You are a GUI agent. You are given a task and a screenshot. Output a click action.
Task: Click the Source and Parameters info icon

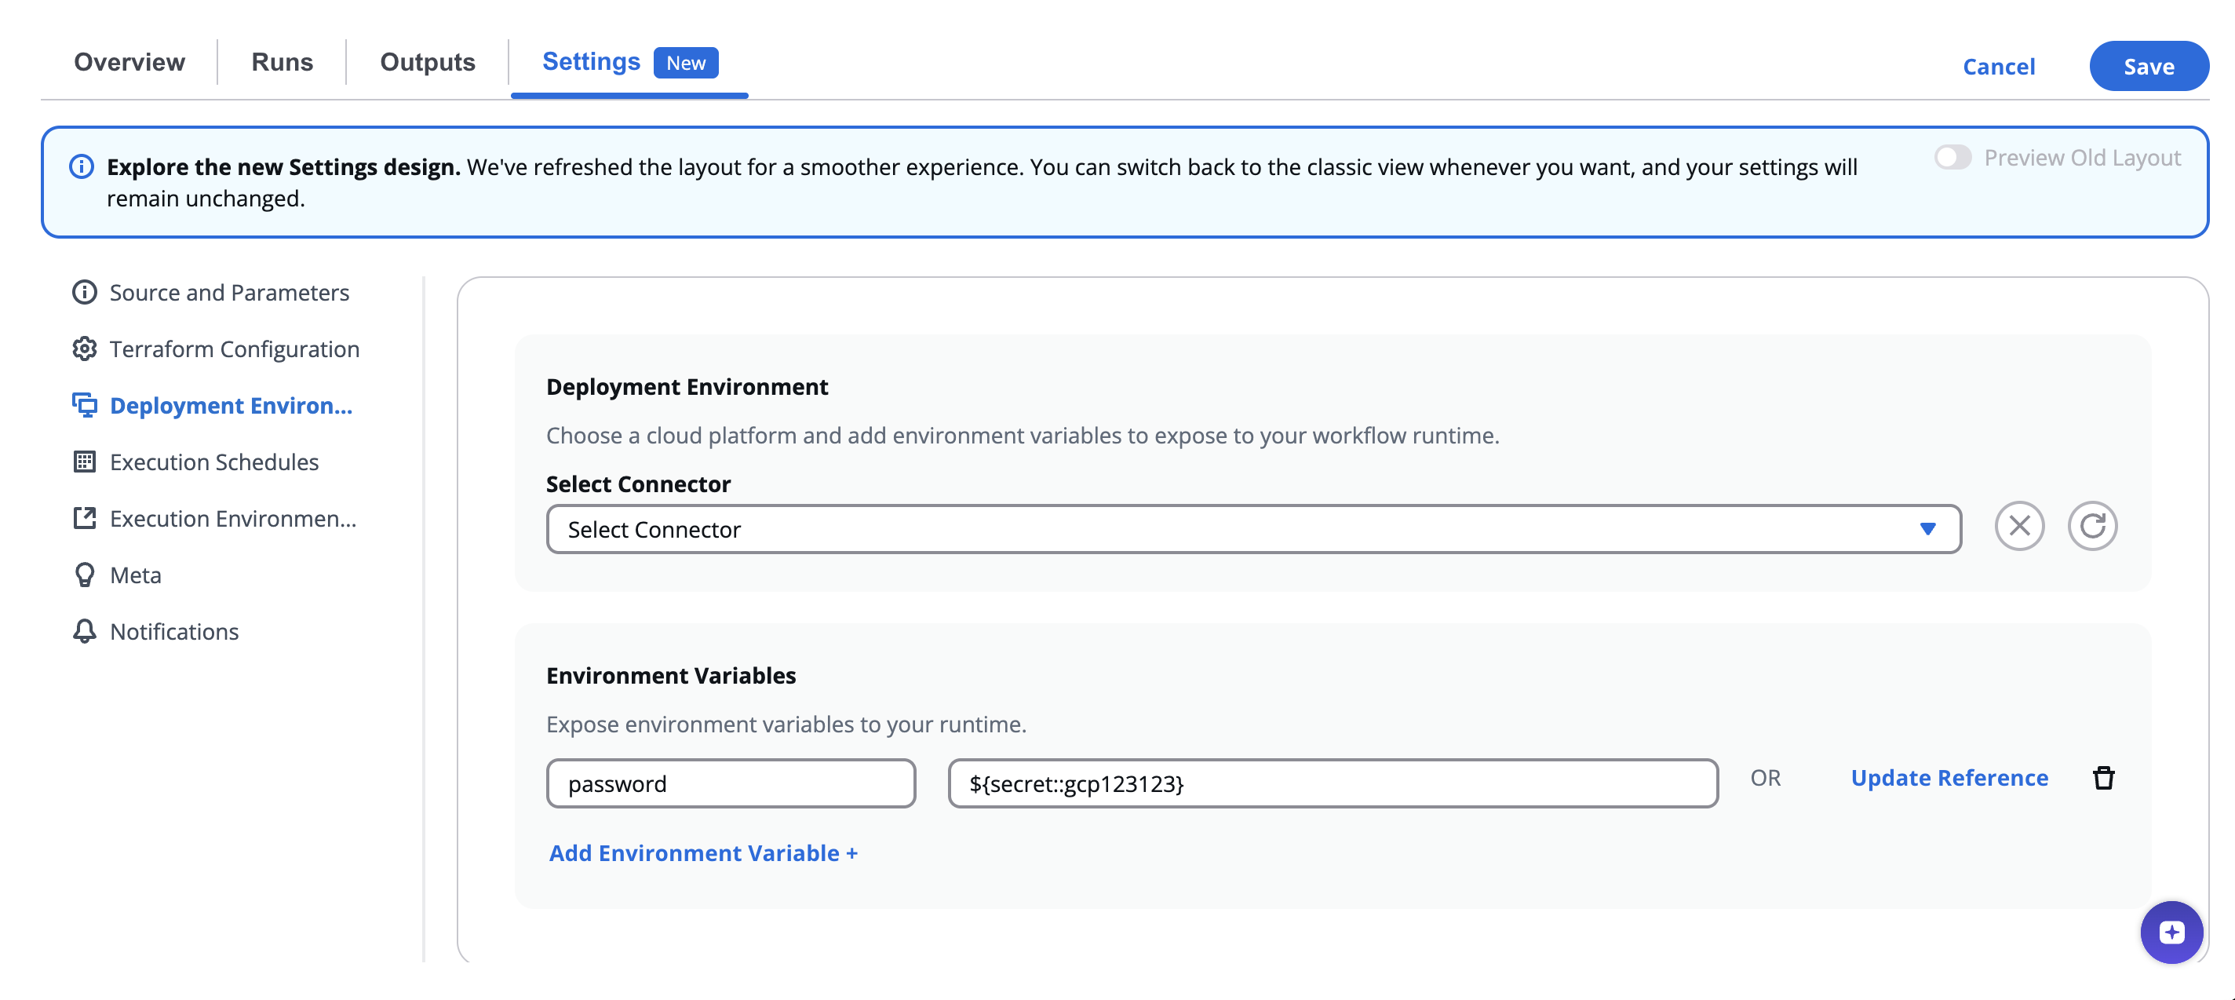(x=84, y=293)
